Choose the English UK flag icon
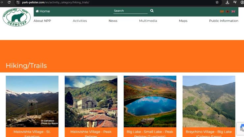The height and width of the screenshot is (137, 244). click(x=233, y=12)
